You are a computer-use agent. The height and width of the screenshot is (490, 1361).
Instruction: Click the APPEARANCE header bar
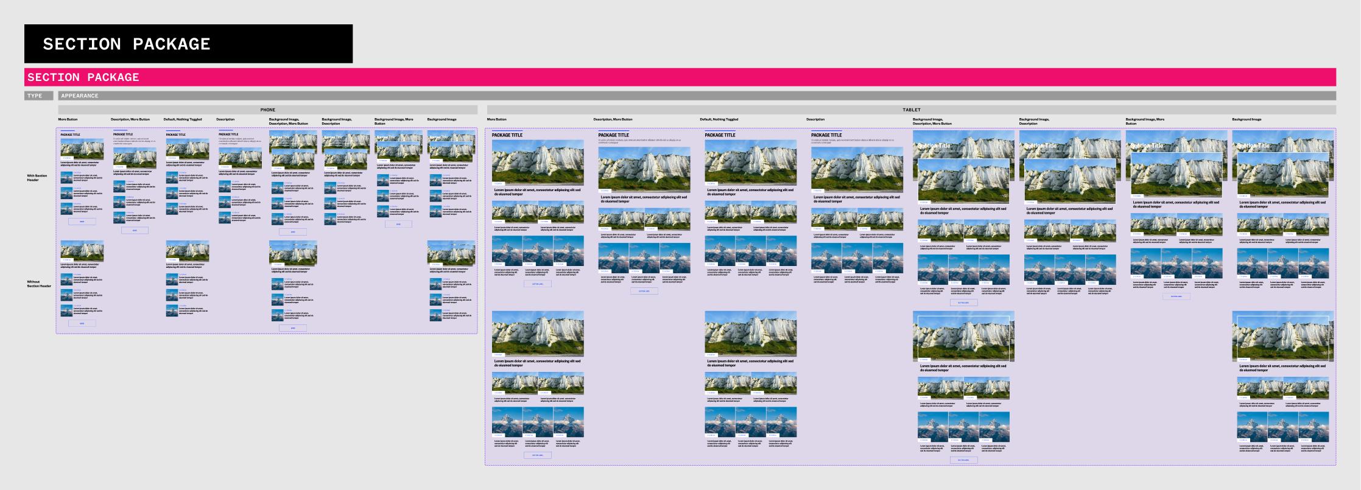point(697,96)
